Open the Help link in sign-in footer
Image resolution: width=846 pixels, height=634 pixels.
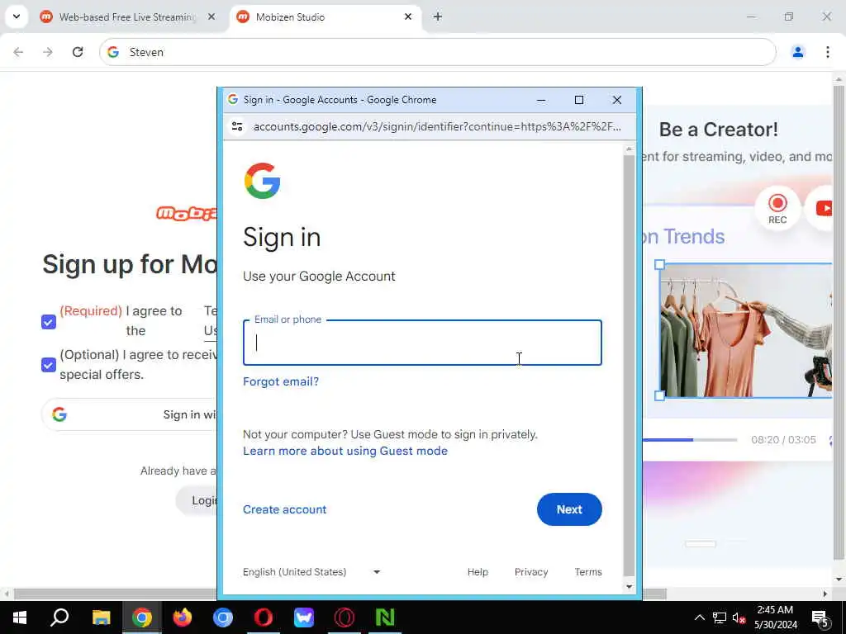pyautogui.click(x=478, y=572)
